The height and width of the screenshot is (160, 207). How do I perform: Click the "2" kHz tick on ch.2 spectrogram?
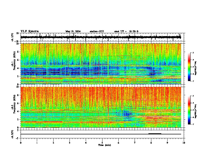pyautogui.click(x=18, y=119)
